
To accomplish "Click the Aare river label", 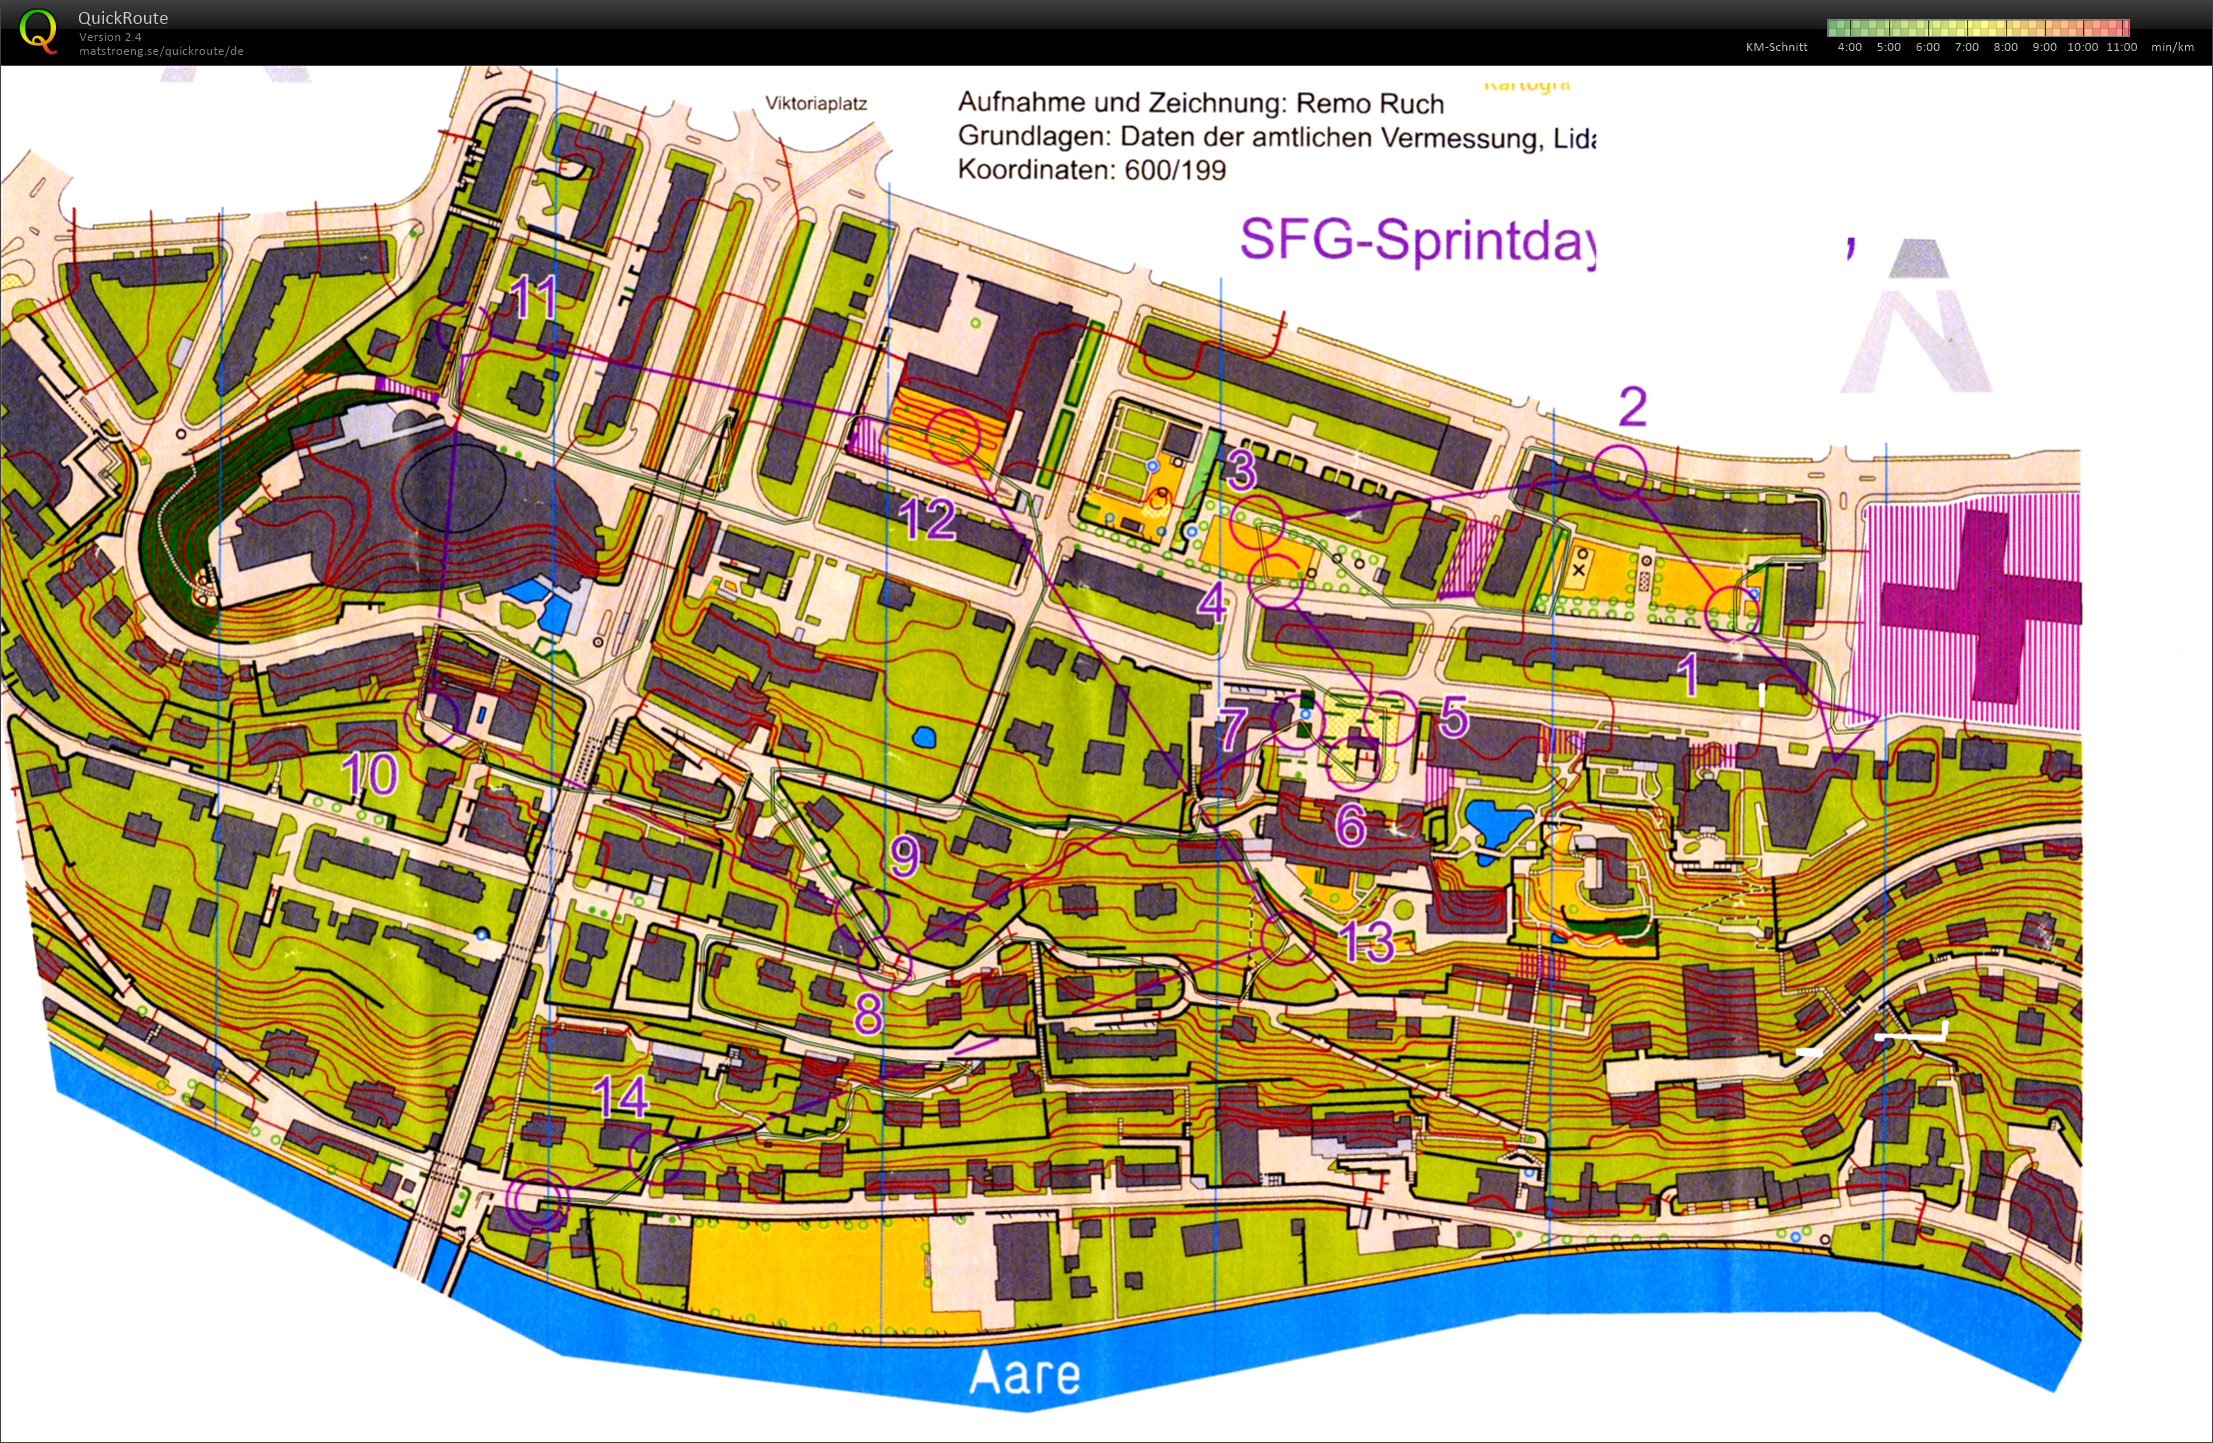I will pyautogui.click(x=1026, y=1373).
